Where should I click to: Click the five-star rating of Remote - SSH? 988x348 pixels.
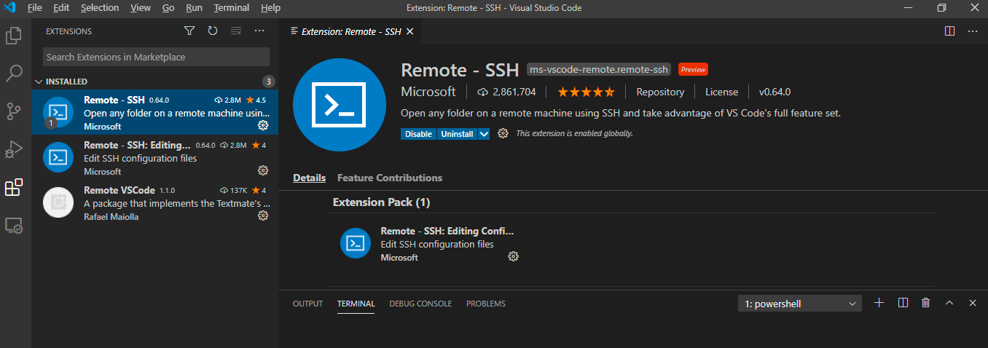(586, 92)
